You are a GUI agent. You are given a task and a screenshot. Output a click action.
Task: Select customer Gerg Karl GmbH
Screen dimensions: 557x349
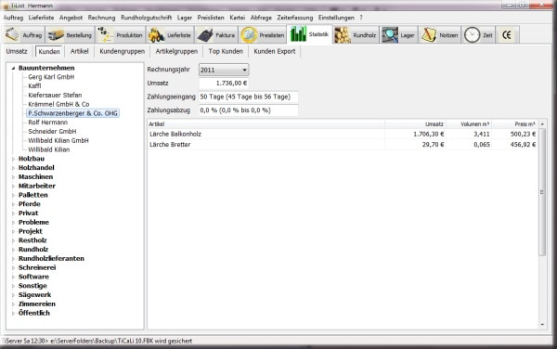[x=51, y=77]
